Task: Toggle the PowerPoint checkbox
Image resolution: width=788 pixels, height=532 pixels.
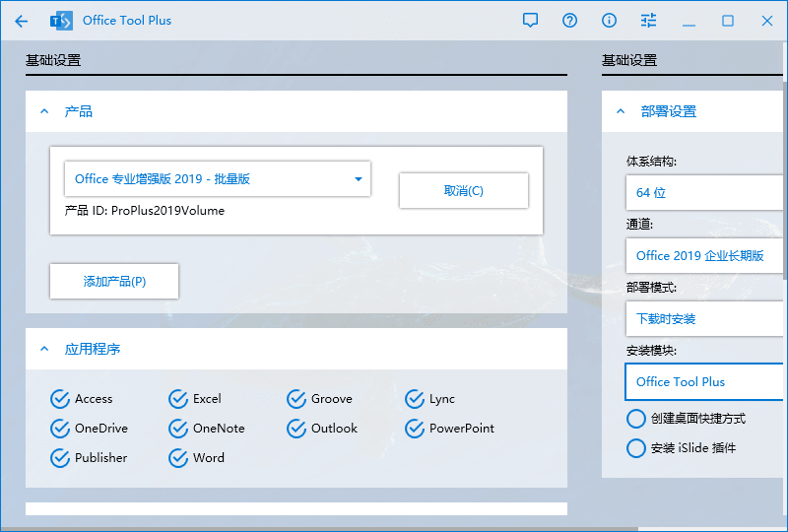Action: (x=415, y=429)
